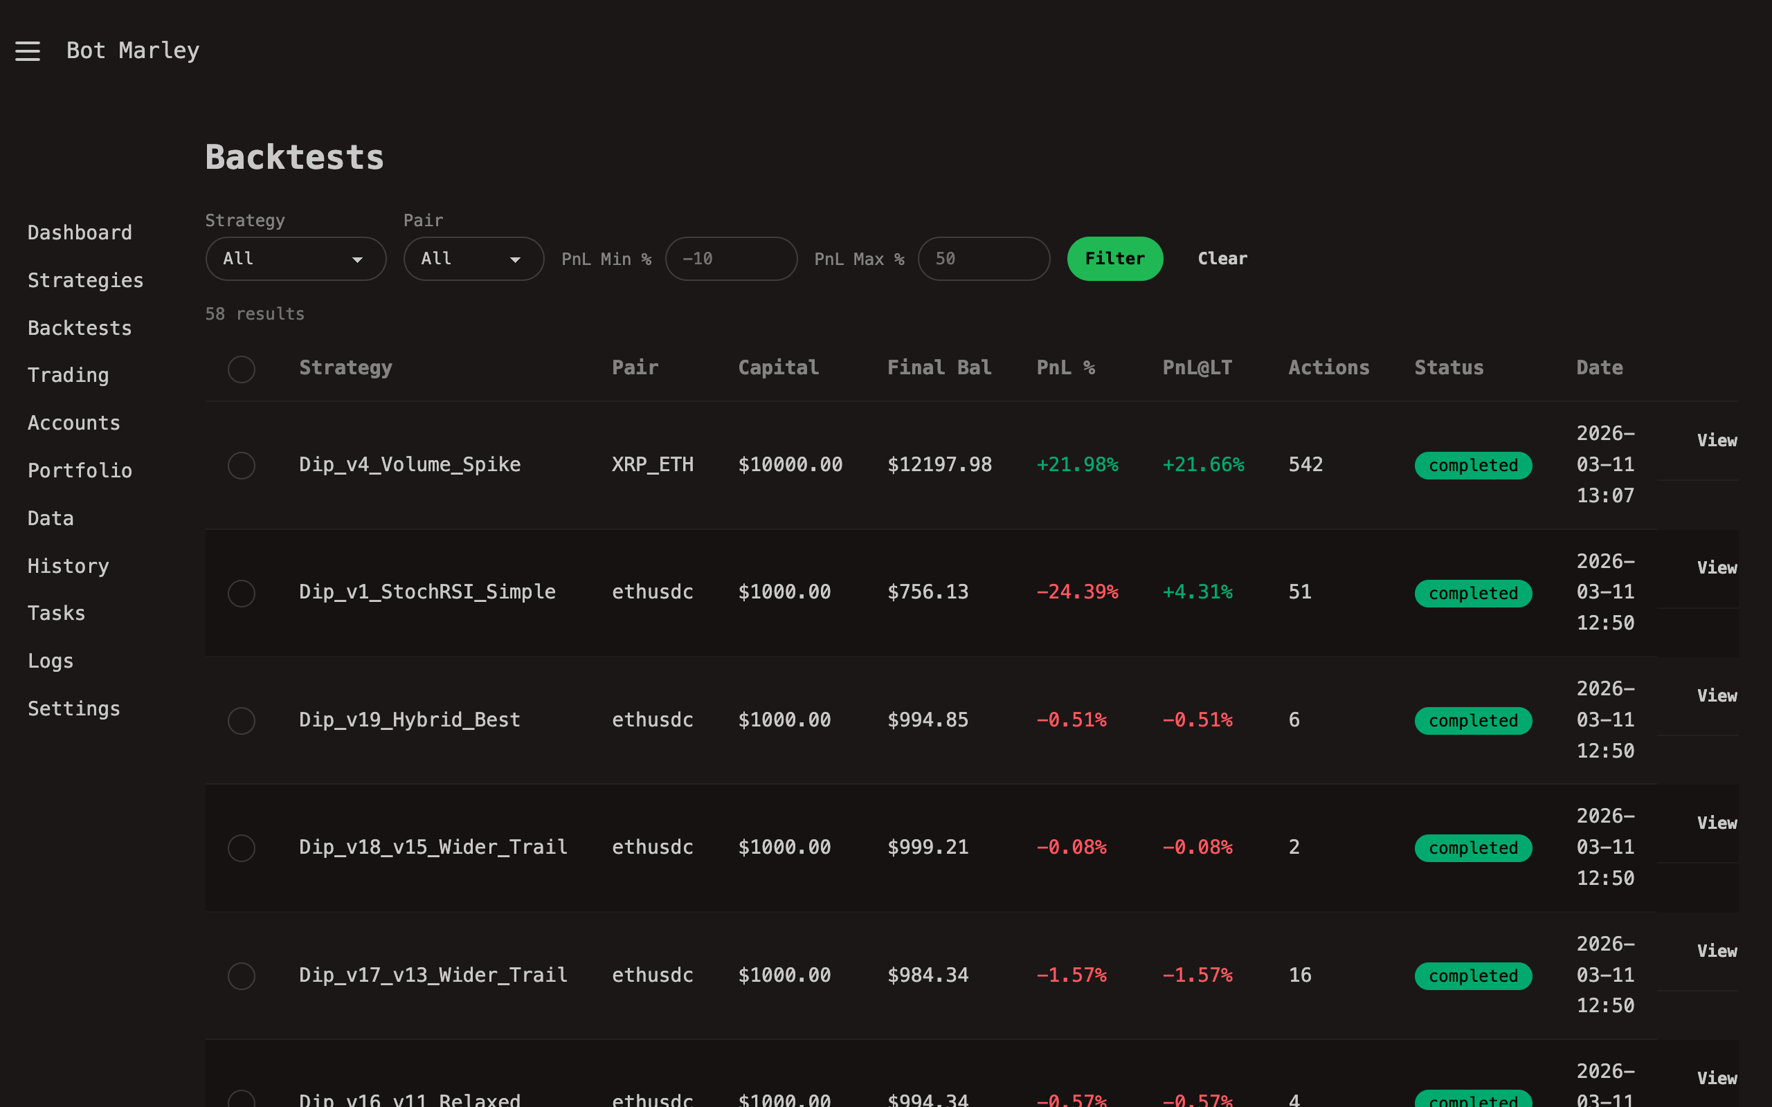The image size is (1772, 1107).
Task: Click the Filter button
Action: coord(1114,259)
